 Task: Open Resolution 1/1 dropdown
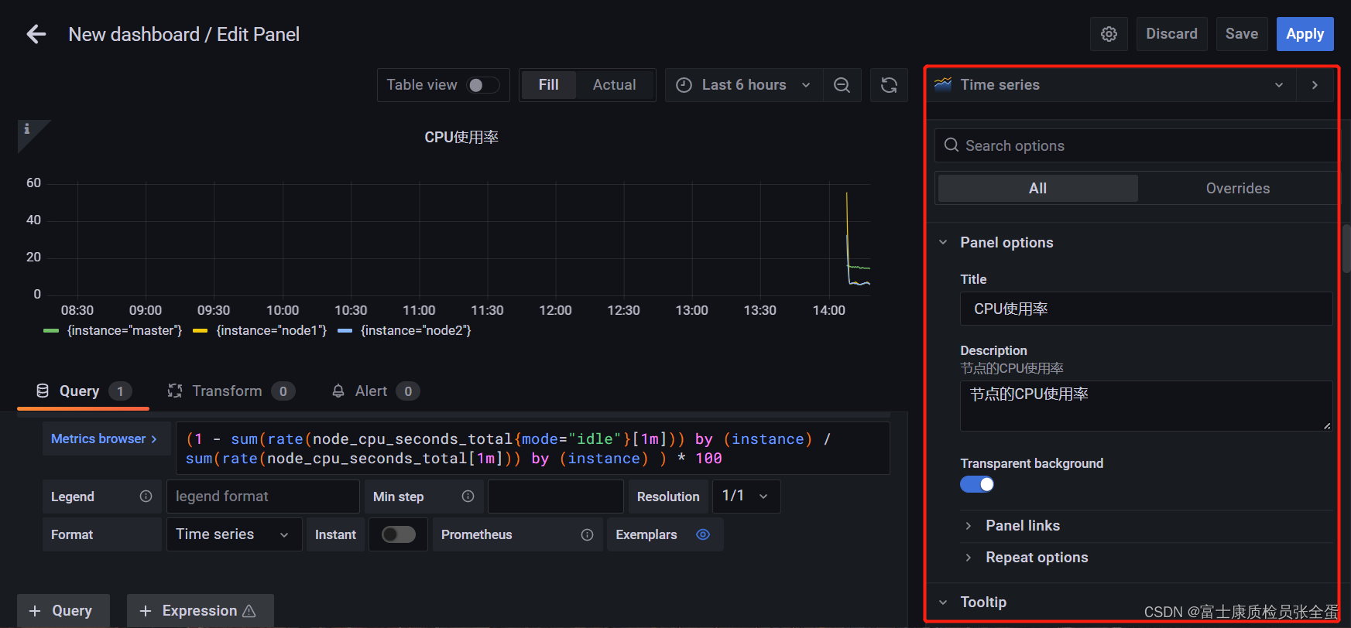pyautogui.click(x=746, y=497)
